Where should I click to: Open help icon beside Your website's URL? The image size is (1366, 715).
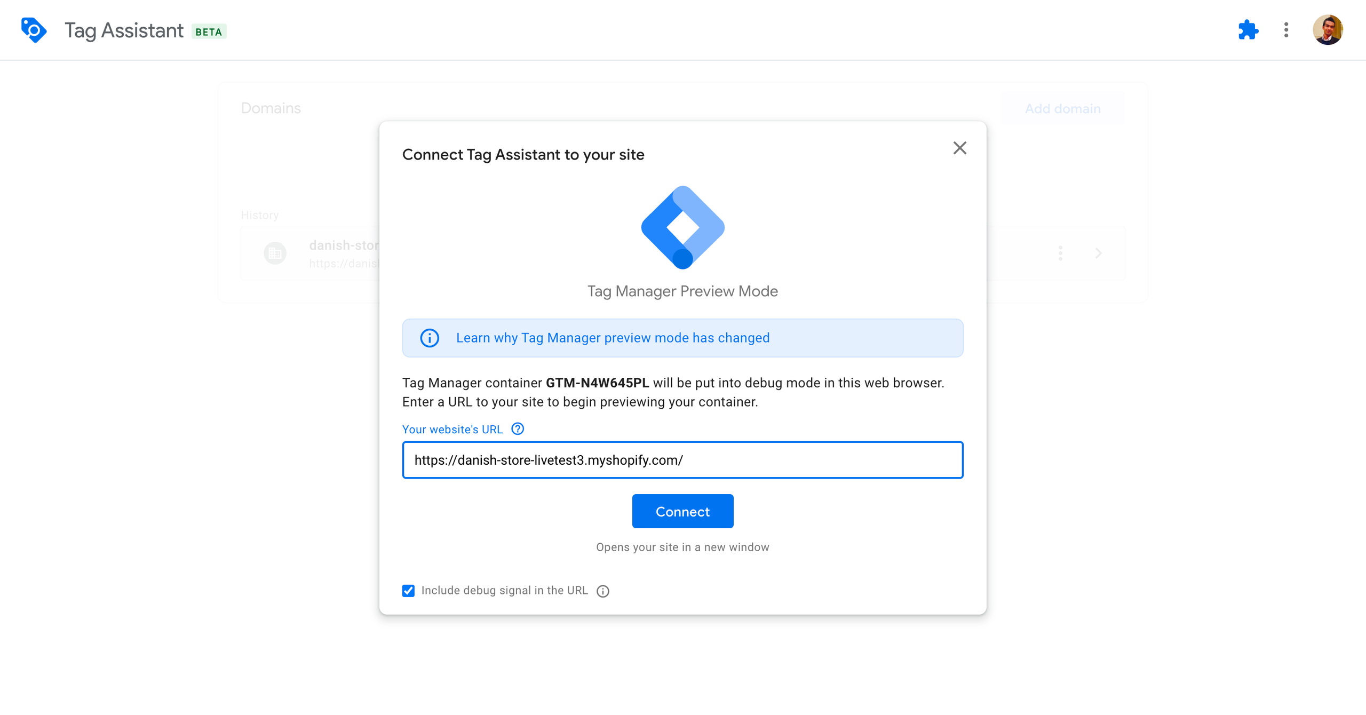tap(518, 429)
